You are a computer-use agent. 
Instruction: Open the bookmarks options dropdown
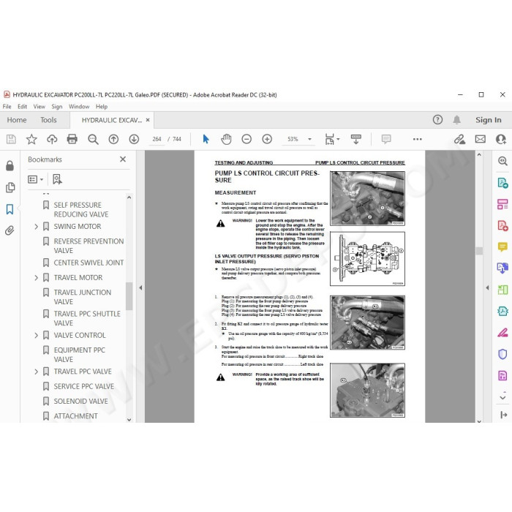point(36,179)
